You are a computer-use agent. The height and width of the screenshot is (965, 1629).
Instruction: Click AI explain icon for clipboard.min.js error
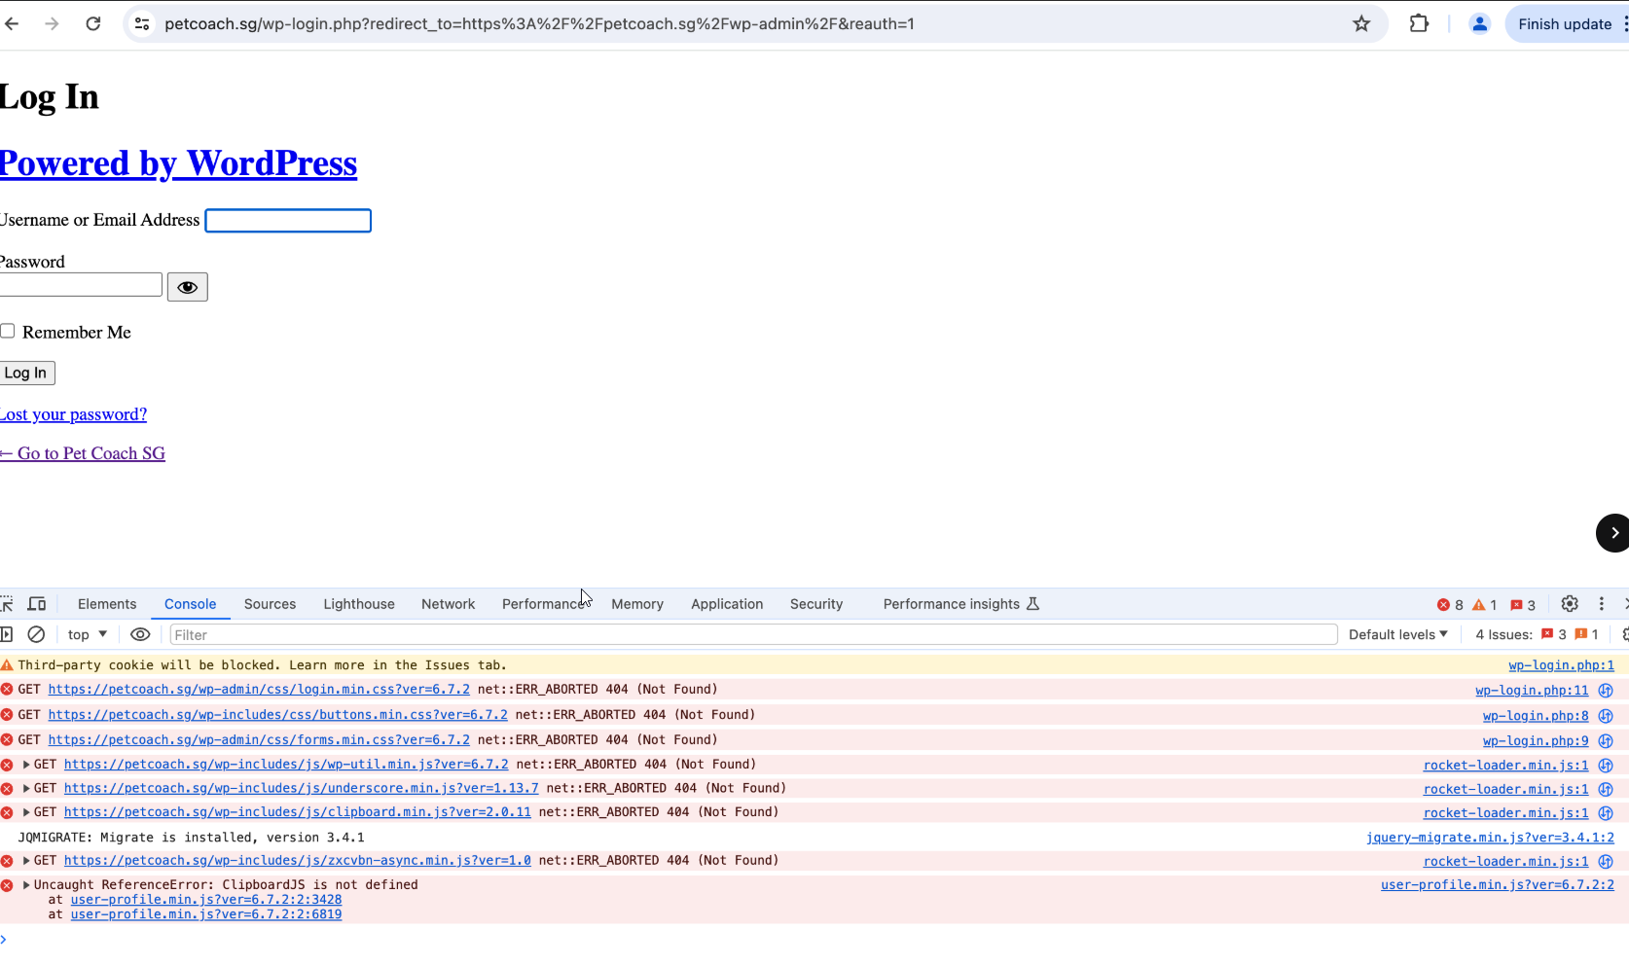[1606, 813]
